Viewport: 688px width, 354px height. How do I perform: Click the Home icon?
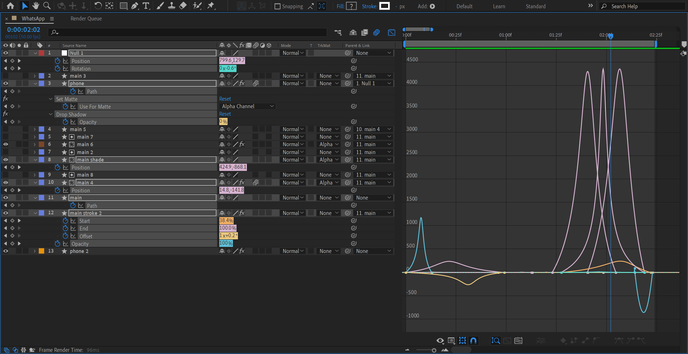click(10, 6)
